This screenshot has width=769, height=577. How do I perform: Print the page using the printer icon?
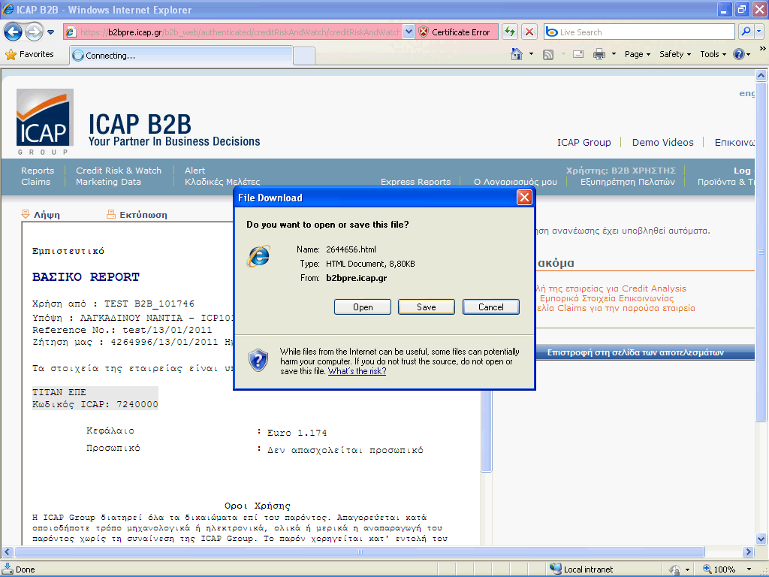[x=599, y=54]
